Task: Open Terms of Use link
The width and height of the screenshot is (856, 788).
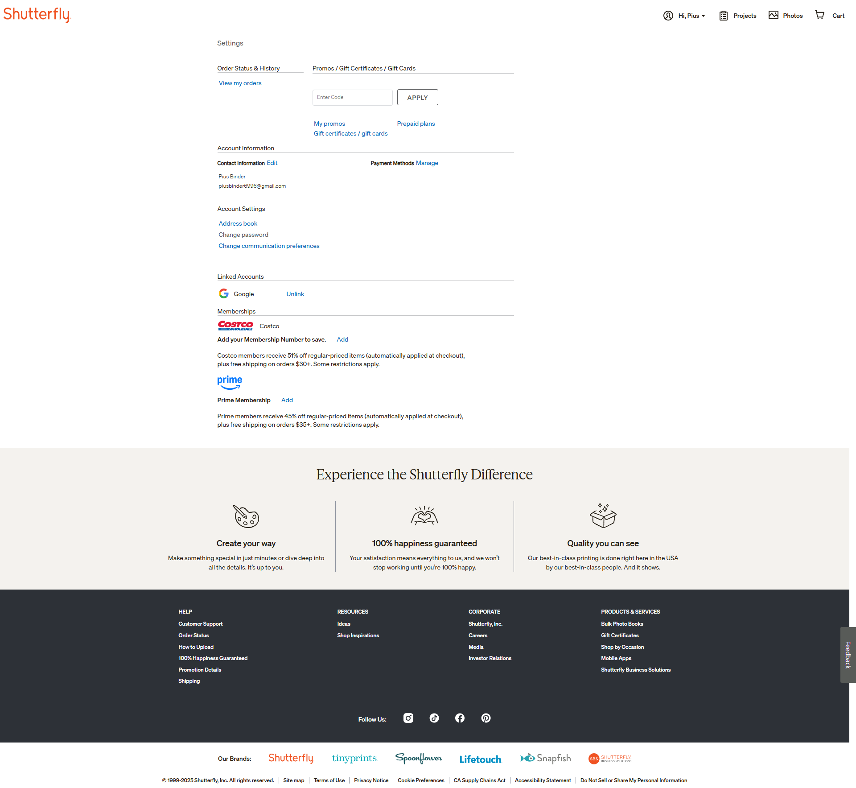Action: click(329, 780)
